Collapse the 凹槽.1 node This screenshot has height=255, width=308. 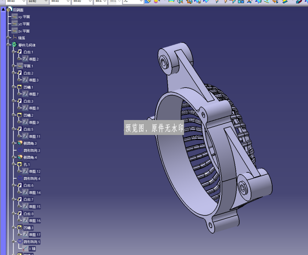tap(14, 87)
